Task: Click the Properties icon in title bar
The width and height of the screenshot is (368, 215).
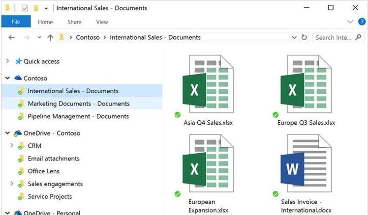Action: point(25,8)
